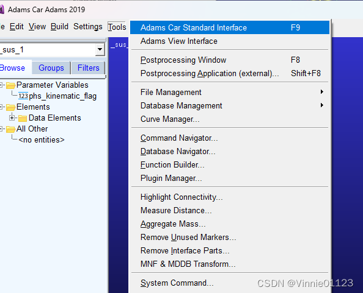The width and height of the screenshot is (363, 293).
Task: Open Plugin Manager
Action: (230, 178)
